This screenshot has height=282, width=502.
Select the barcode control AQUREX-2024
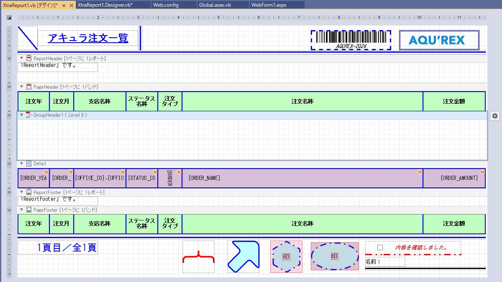351,40
